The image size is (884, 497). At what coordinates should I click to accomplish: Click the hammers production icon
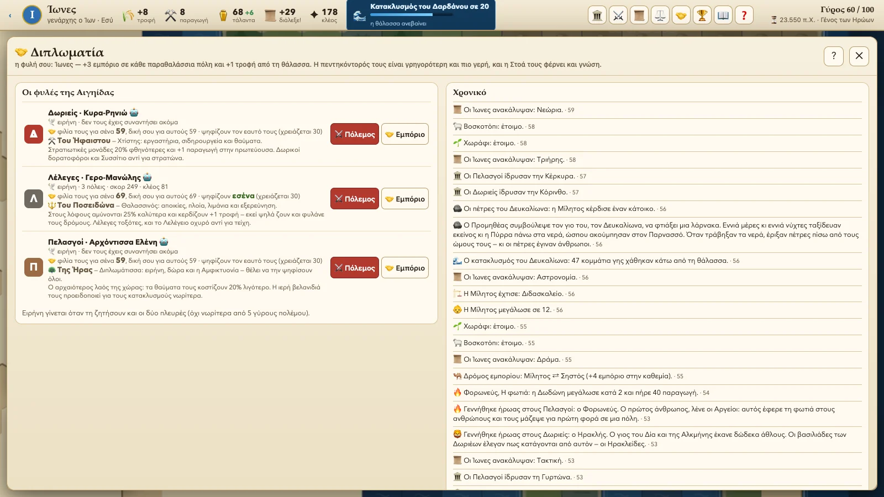pyautogui.click(x=170, y=15)
